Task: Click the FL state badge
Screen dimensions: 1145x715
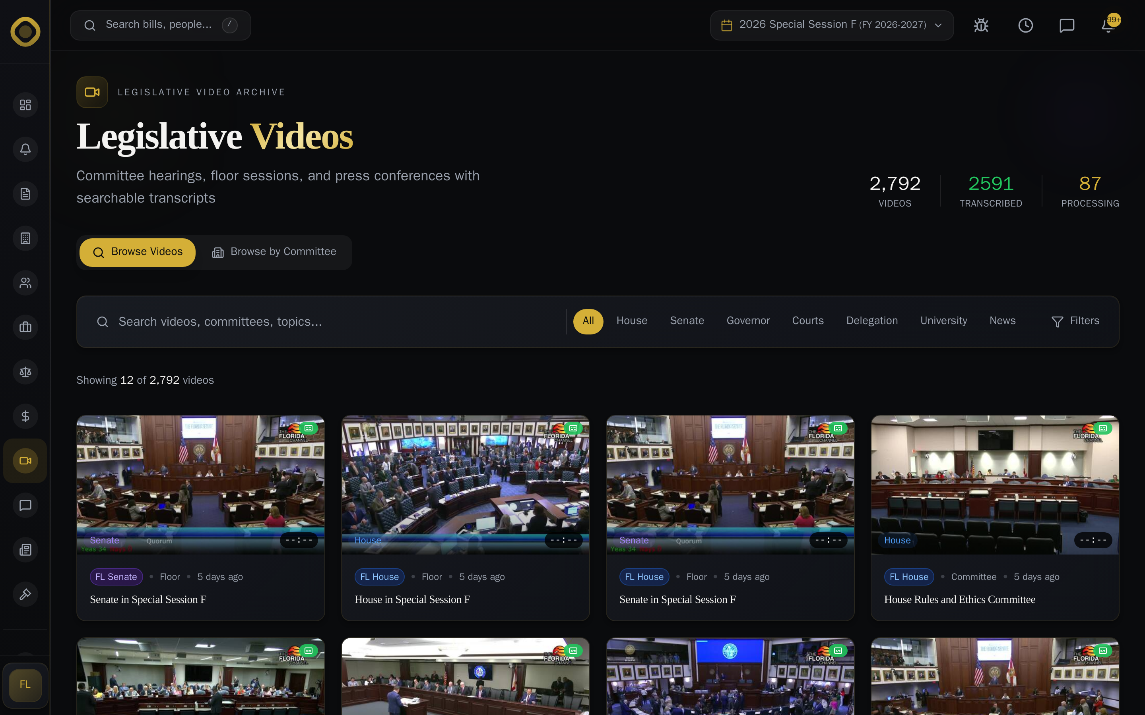Action: (25, 685)
